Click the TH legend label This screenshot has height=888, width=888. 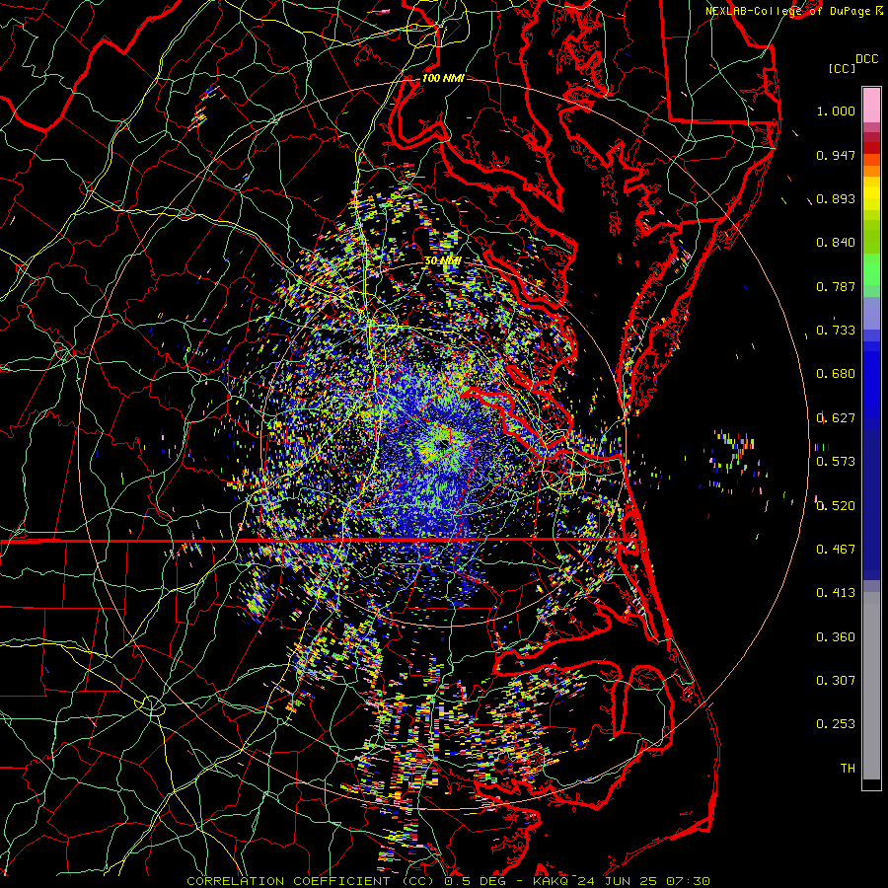[x=848, y=769]
